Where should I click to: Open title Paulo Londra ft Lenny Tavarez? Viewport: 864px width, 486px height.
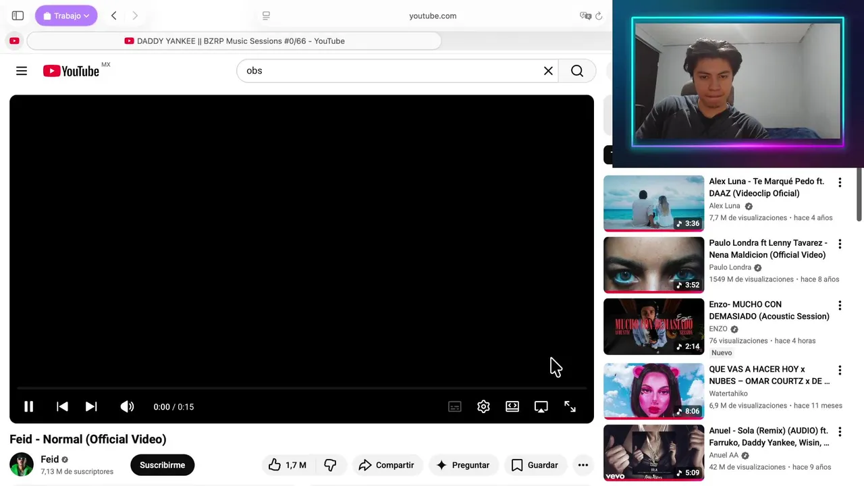tap(768, 249)
